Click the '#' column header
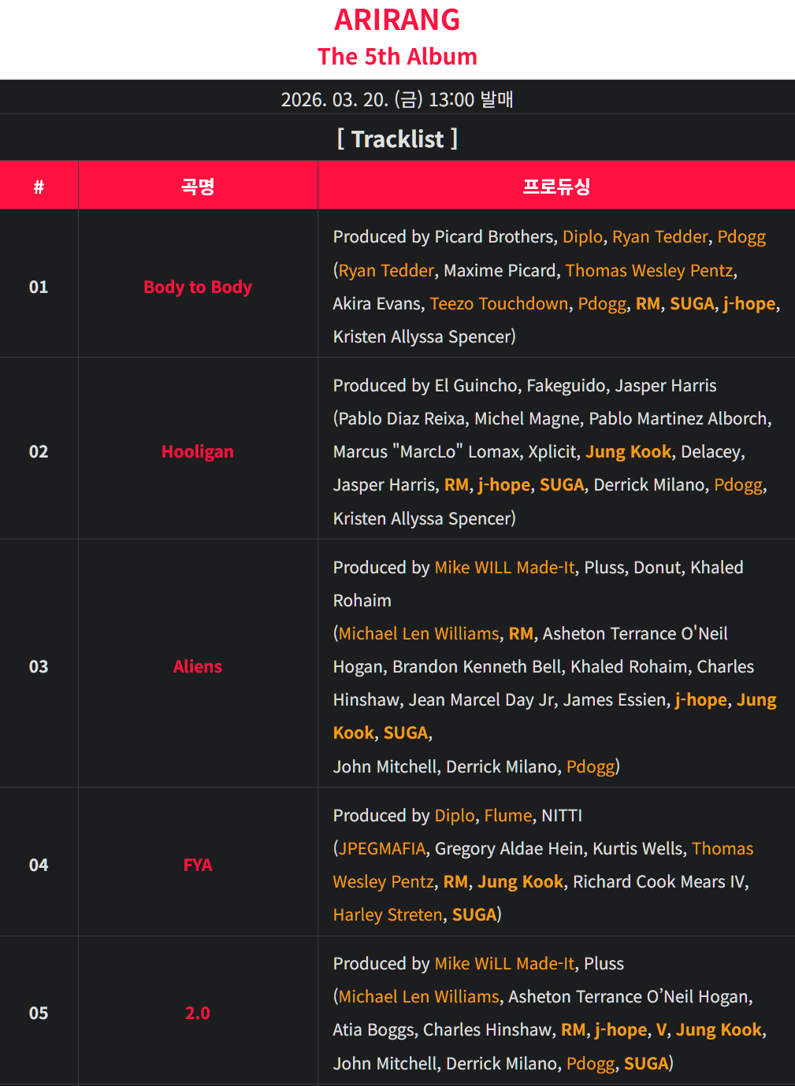The width and height of the screenshot is (795, 1086). point(39,187)
